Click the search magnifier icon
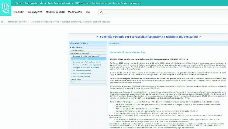 pyautogui.click(x=102, y=12)
